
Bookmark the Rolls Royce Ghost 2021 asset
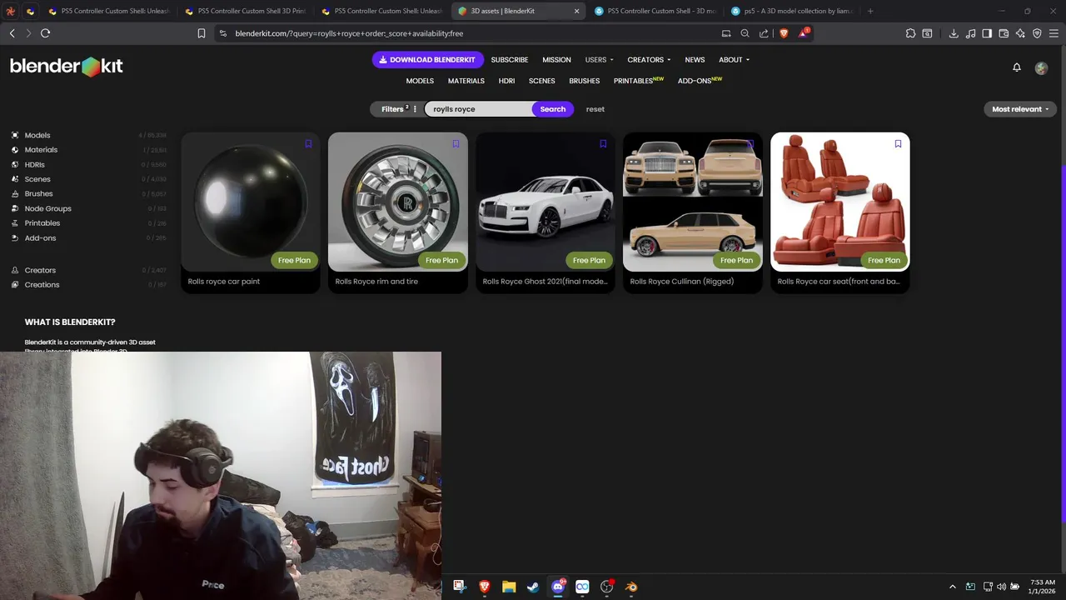click(603, 143)
